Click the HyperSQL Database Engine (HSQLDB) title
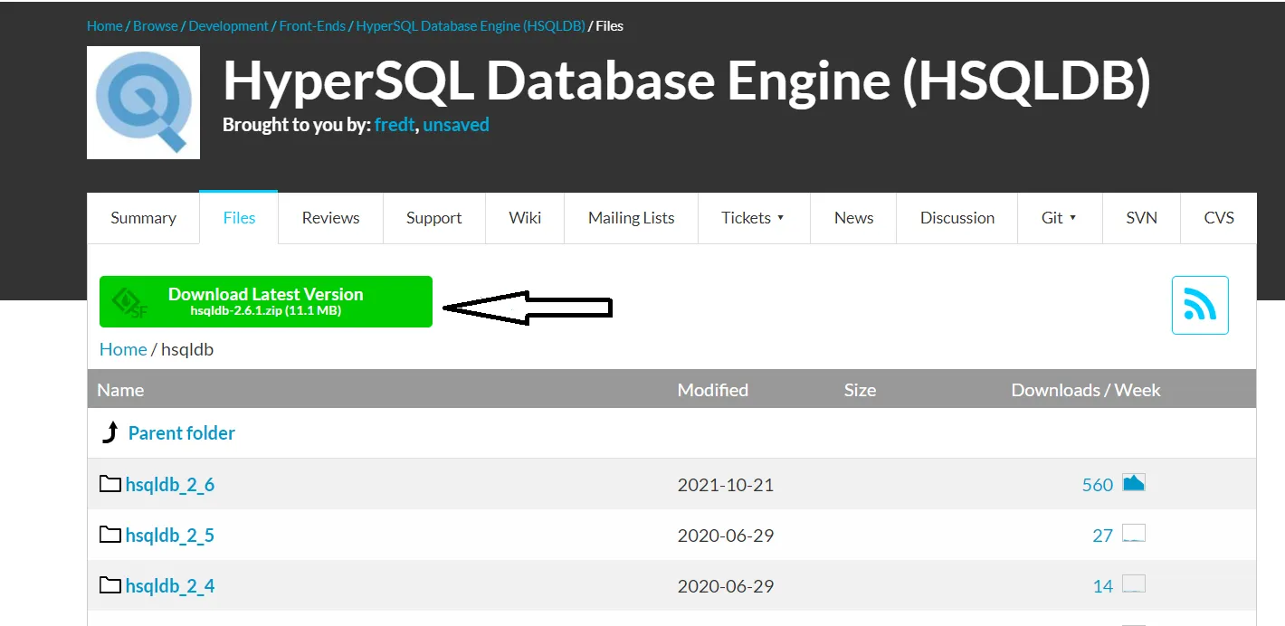Image resolution: width=1285 pixels, height=626 pixels. (687, 81)
